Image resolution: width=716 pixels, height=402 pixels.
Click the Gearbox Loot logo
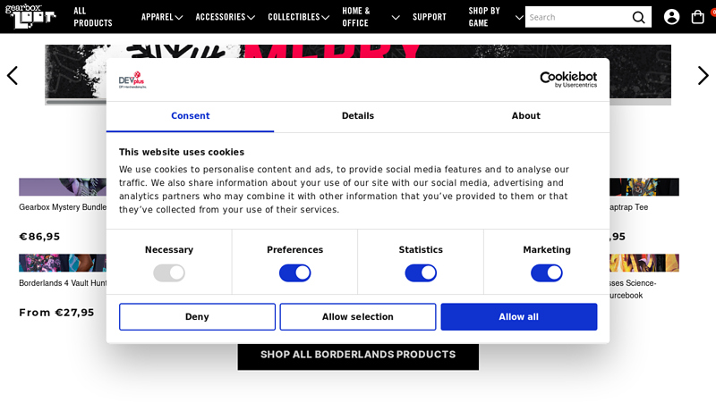30,16
